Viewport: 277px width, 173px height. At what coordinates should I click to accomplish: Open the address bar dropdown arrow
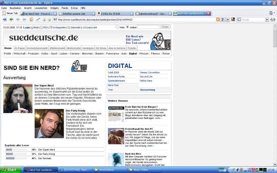pyautogui.click(x=228, y=20)
